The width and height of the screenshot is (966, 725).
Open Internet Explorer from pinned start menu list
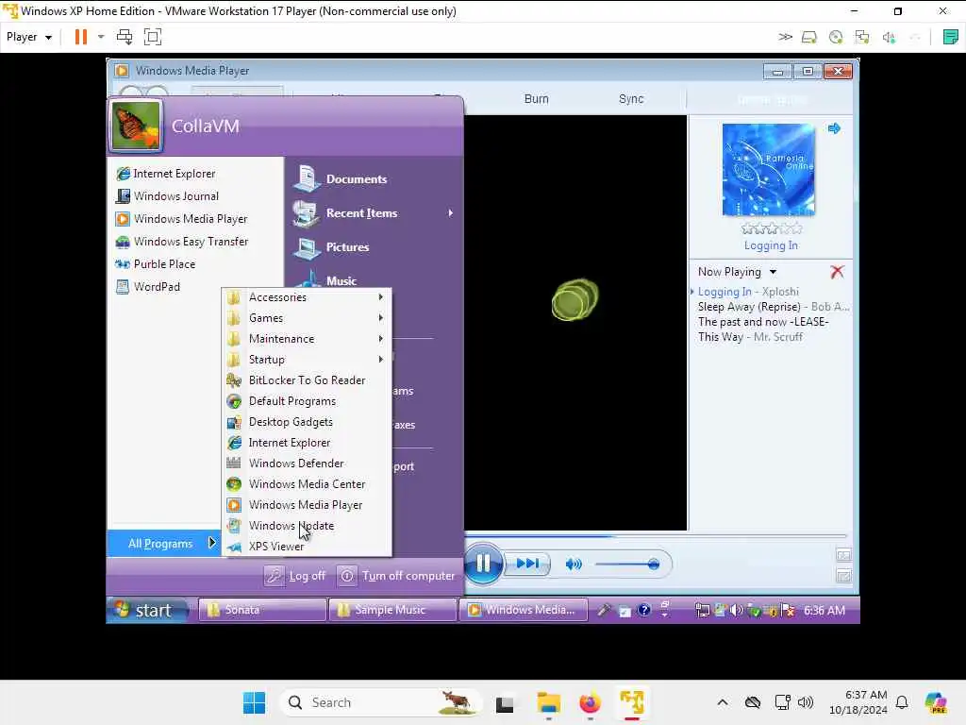pos(165,174)
